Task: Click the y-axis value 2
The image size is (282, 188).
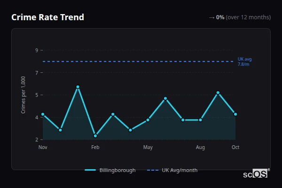Action: click(x=37, y=140)
